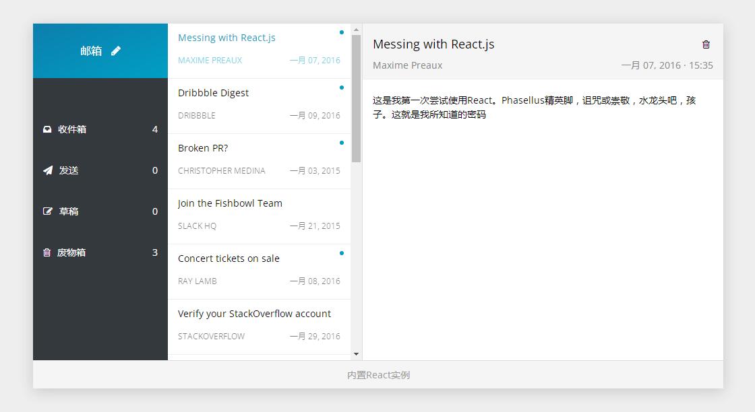755x412 pixels.
Task: Click the inbox tray icon
Action: [x=47, y=129]
